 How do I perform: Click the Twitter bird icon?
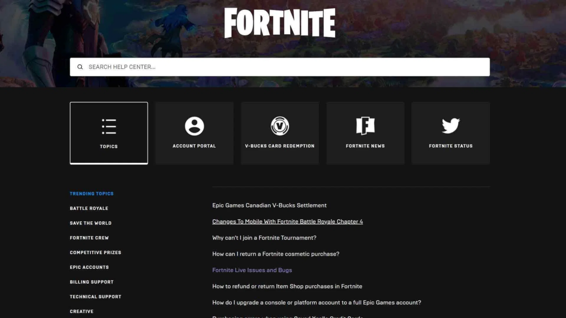tap(451, 126)
